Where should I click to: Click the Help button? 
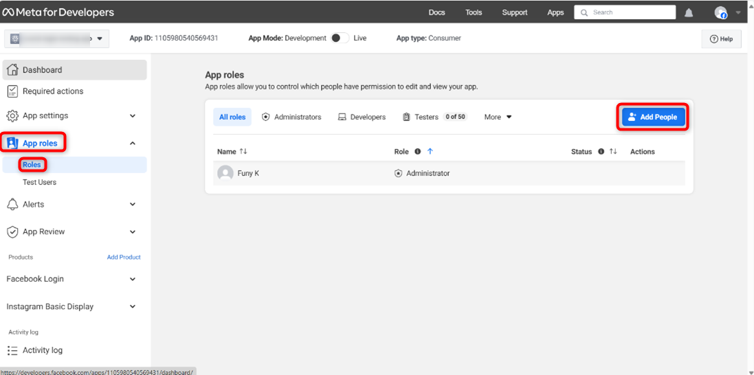pyautogui.click(x=721, y=39)
